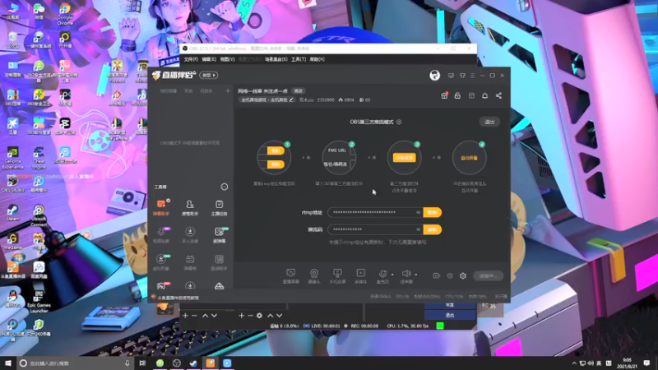Click the share icon in the room header
The height and width of the screenshot is (370, 658).
coord(498,95)
